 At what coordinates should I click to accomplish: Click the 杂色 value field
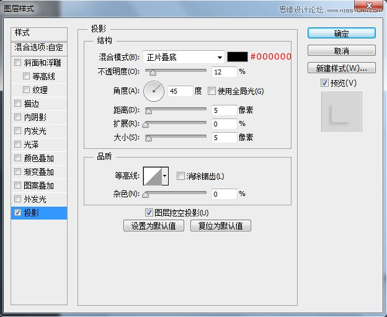click(x=225, y=194)
